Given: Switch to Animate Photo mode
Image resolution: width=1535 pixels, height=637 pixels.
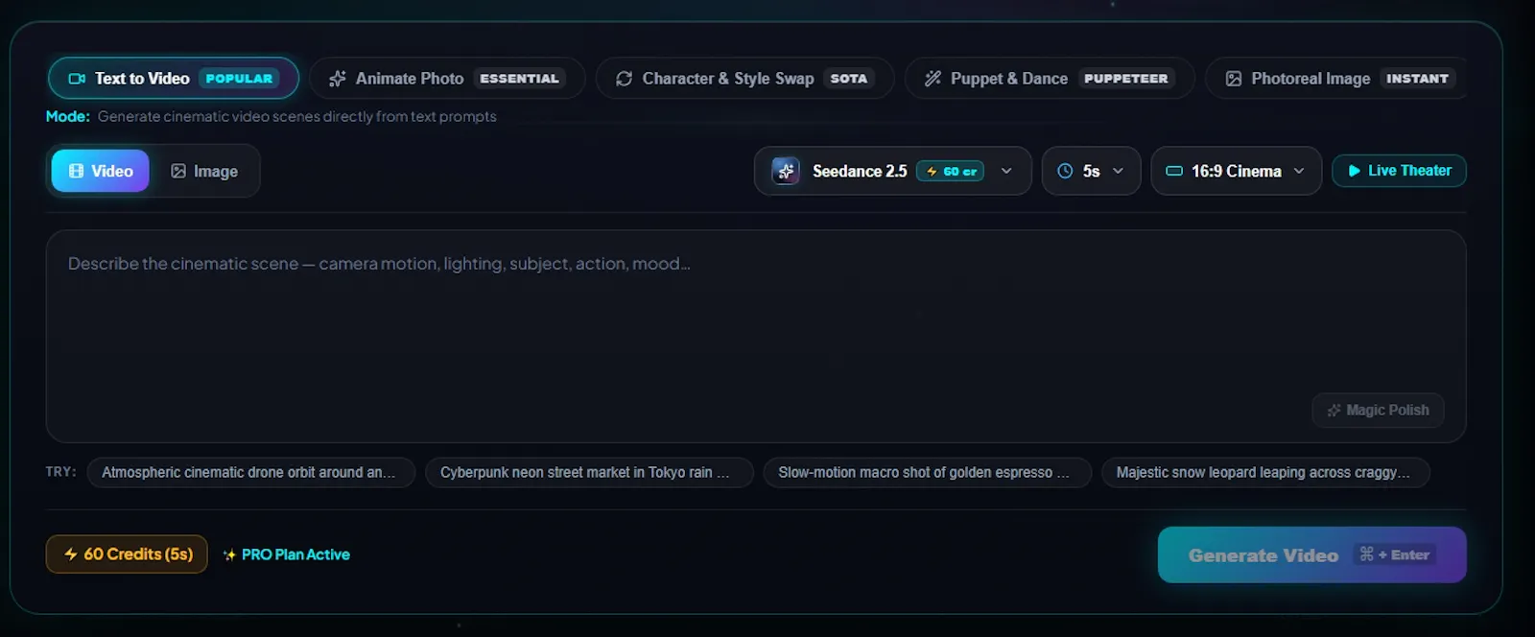Looking at the screenshot, I should click(x=447, y=79).
